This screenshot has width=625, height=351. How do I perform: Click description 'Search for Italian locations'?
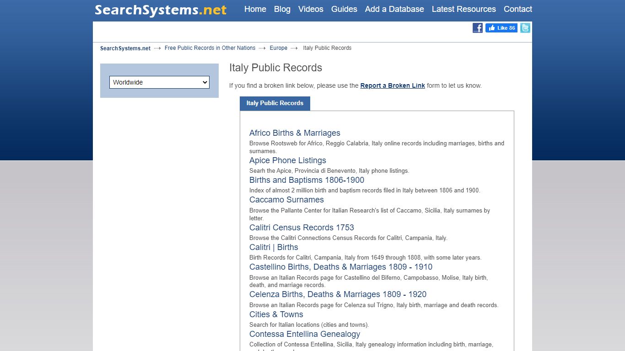[x=309, y=325]
